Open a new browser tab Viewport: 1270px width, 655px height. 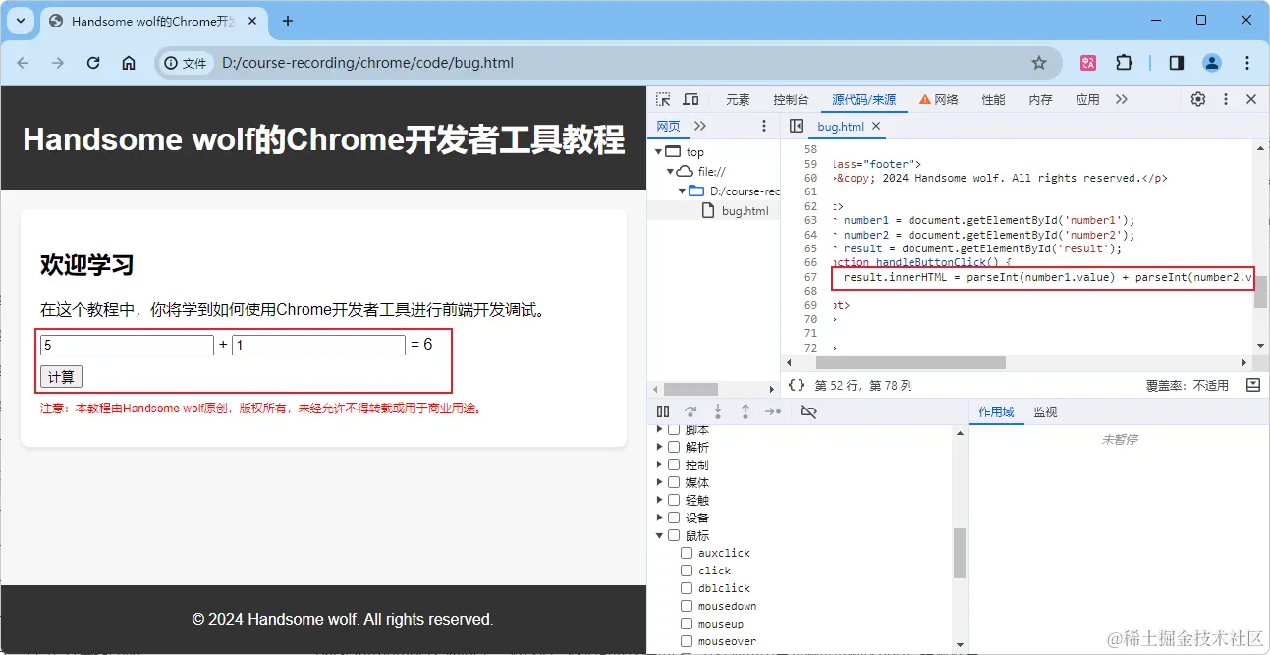pyautogui.click(x=288, y=21)
